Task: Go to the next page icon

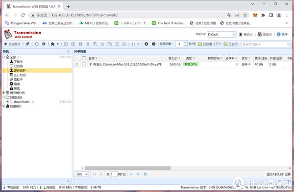Action: tap(131, 174)
